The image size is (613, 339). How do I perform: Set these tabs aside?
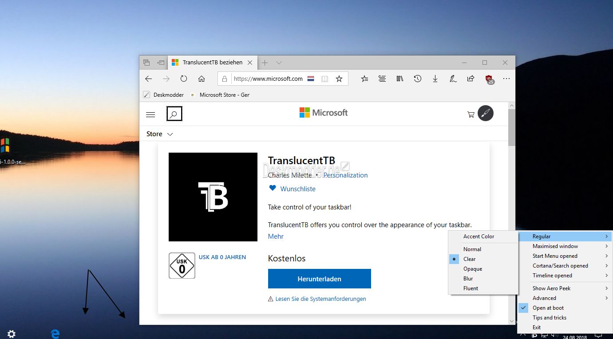pos(161,63)
